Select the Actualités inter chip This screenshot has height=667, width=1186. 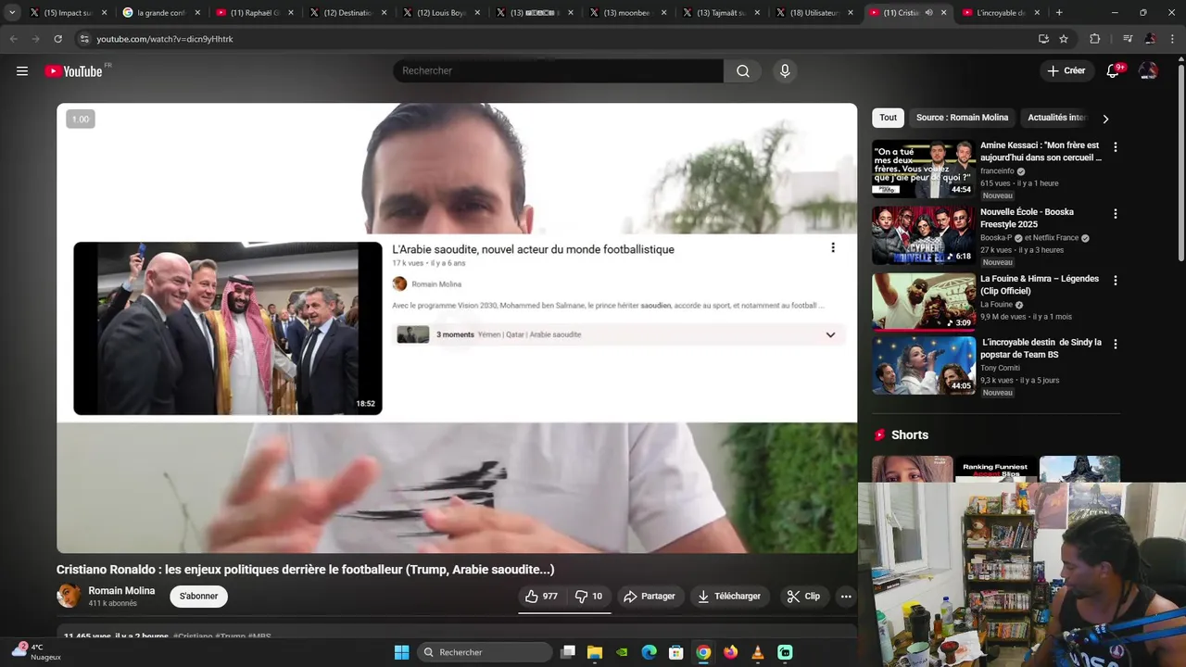tap(1056, 118)
